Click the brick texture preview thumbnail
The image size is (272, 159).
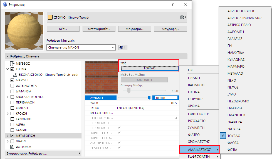pos(101,77)
